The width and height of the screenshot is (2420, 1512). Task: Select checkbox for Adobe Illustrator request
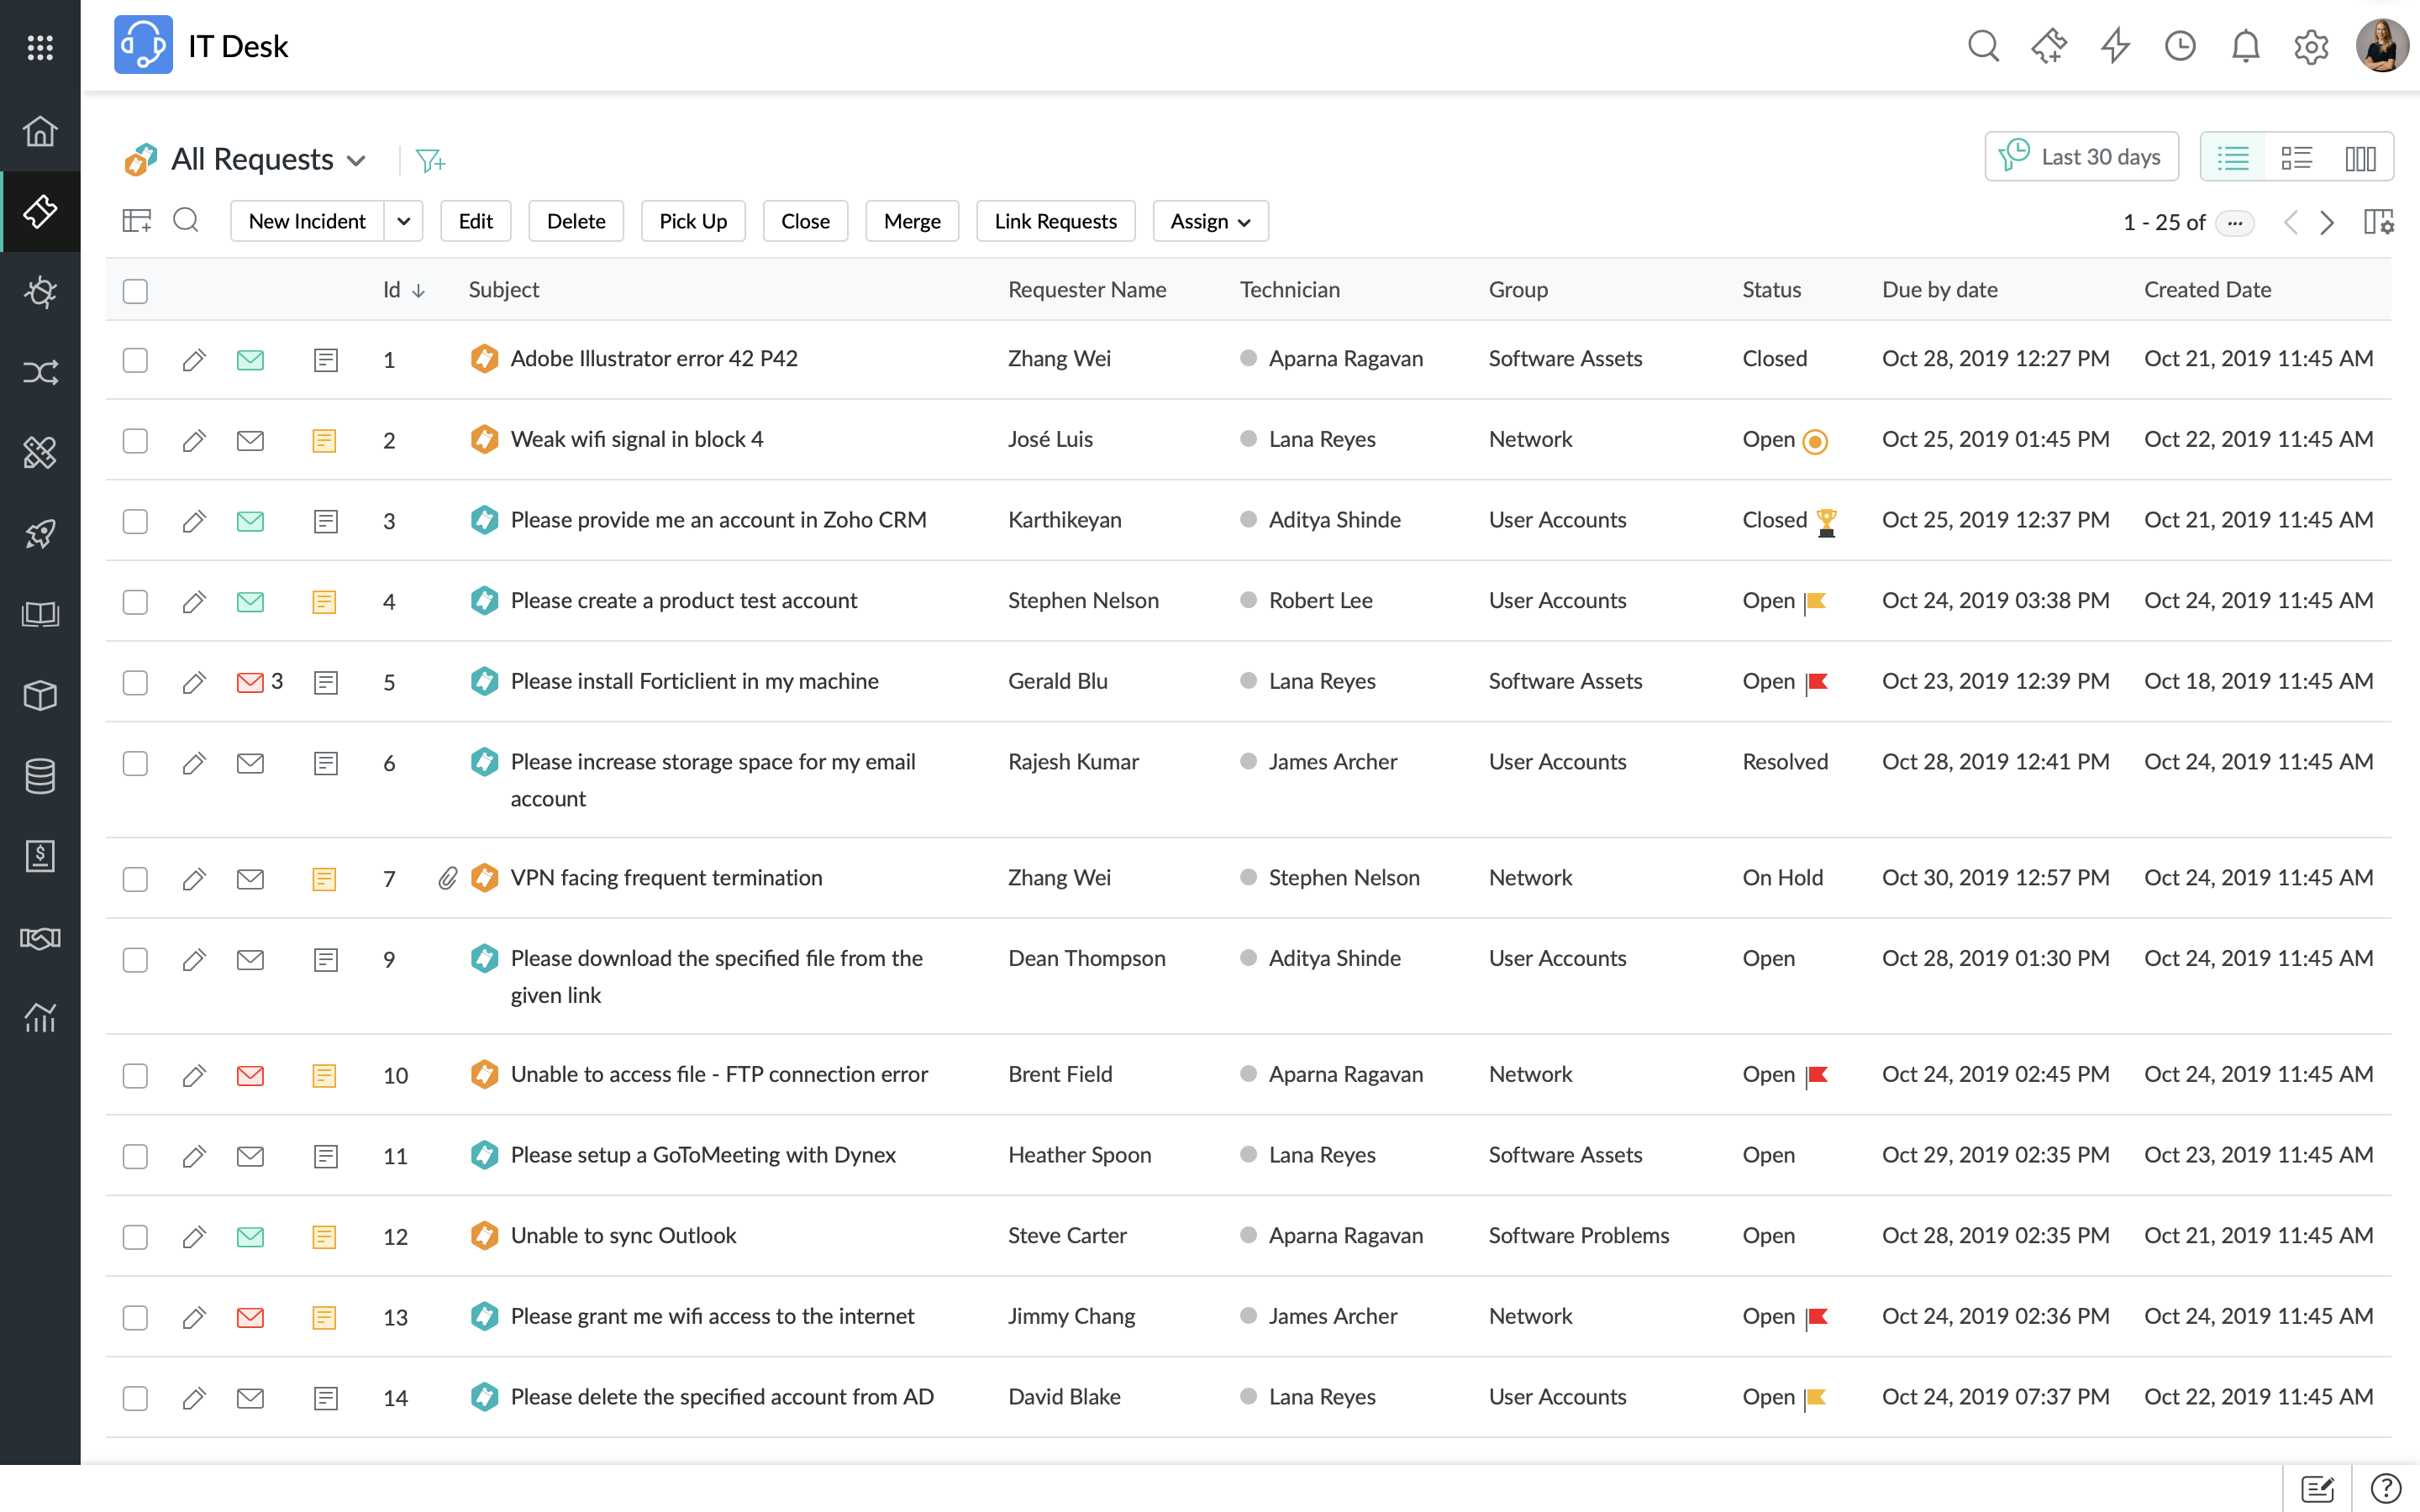[x=135, y=360]
